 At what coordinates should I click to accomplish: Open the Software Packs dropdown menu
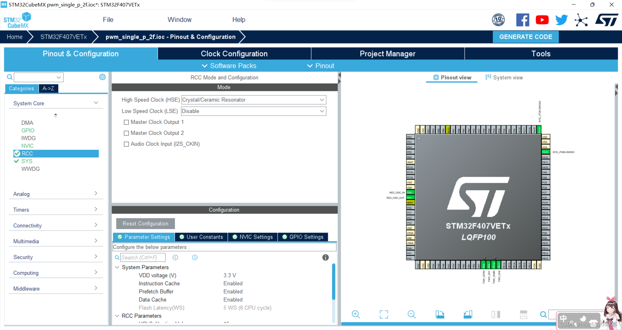(x=229, y=66)
